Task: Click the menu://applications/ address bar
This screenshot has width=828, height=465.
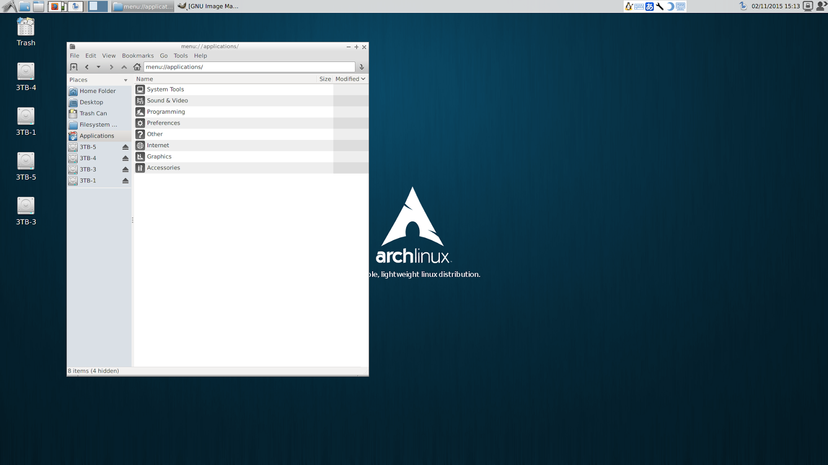Action: point(249,67)
